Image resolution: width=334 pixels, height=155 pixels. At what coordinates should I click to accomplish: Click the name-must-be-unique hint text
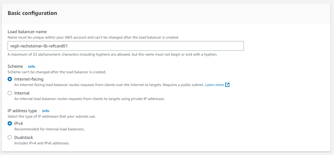[x=93, y=37]
